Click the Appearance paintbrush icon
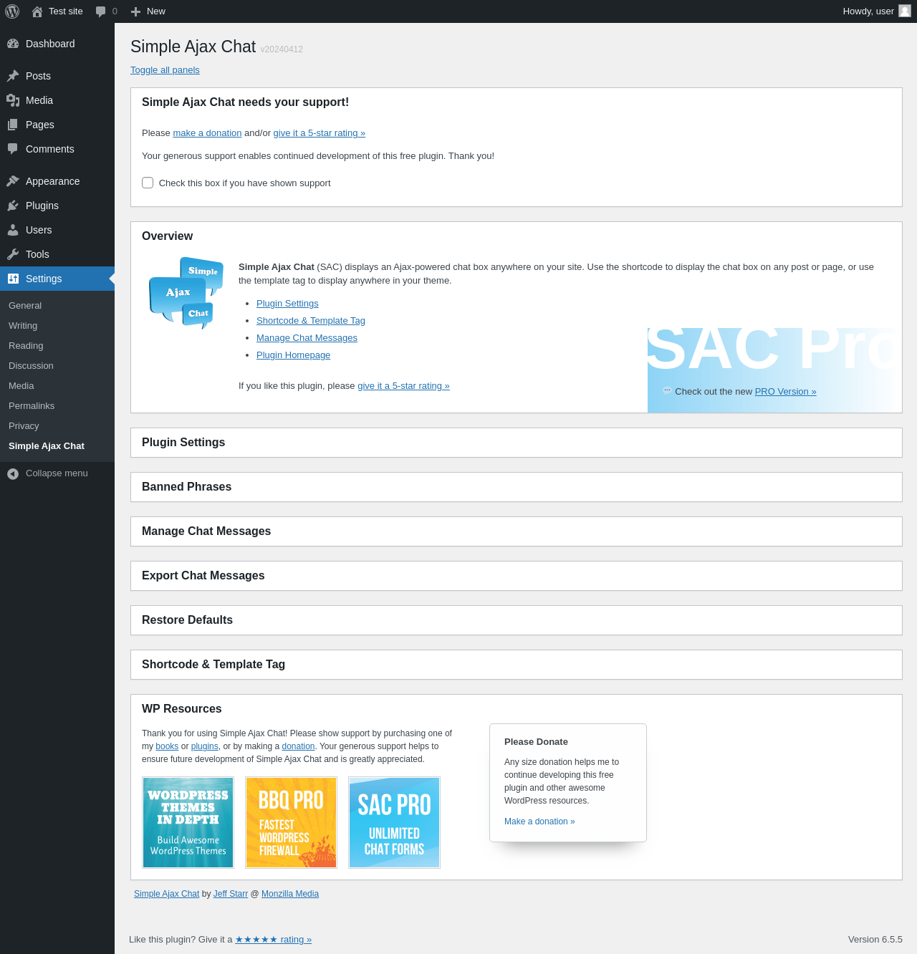The width and height of the screenshot is (917, 954). point(13,181)
